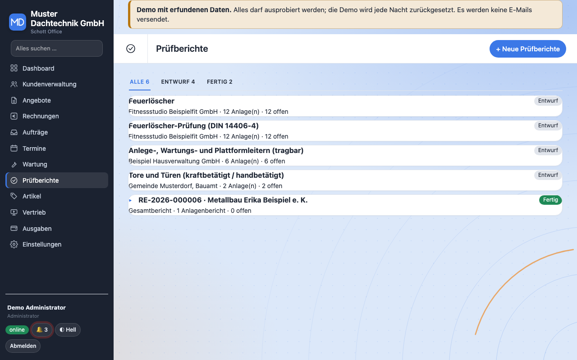Click the Prüfberichte page heading
This screenshot has width=577, height=360.
click(182, 49)
